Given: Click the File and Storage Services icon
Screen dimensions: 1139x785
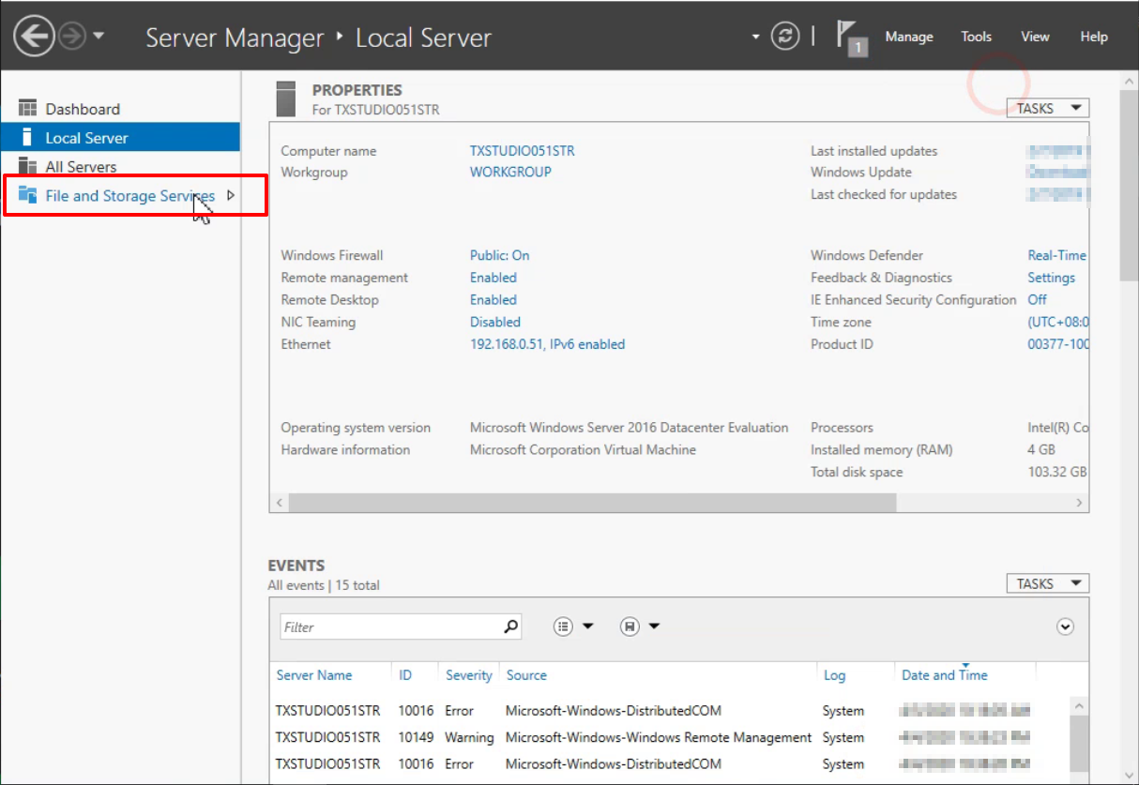Looking at the screenshot, I should point(27,195).
